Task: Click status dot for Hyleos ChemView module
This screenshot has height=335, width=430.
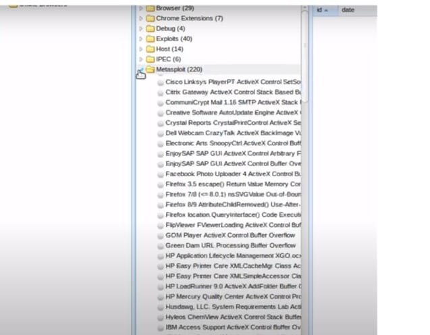Action: click(161, 317)
